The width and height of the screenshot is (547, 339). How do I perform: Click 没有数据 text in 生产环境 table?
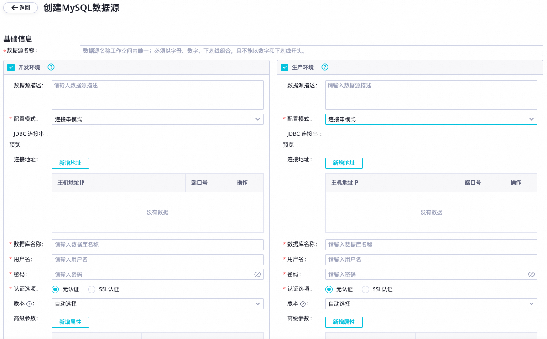click(x=431, y=212)
